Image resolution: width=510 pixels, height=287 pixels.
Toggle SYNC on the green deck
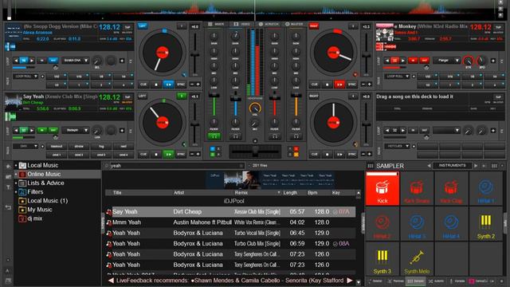point(181,154)
